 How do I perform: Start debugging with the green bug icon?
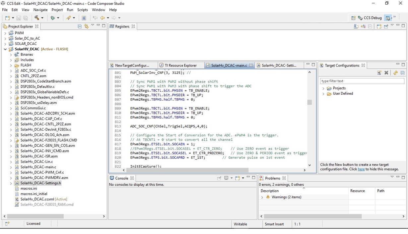[x=52, y=18]
